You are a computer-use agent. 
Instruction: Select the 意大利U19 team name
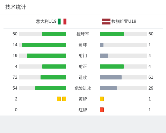pyautogui.click(x=46, y=21)
